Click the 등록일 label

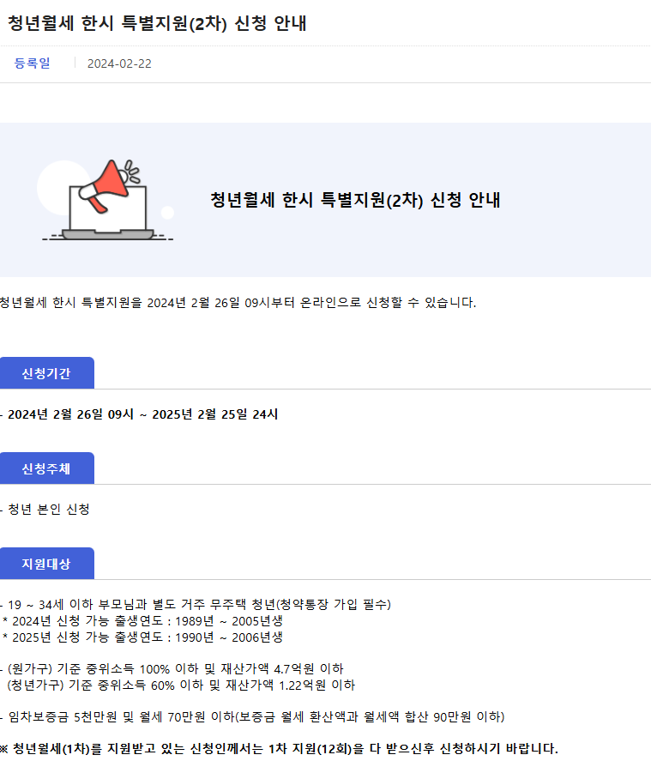pyautogui.click(x=32, y=63)
